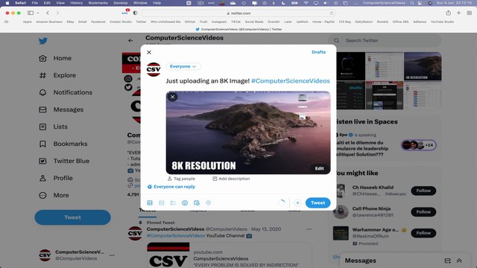The image size is (477, 268).
Task: Click the GIF icon in composer
Action: tap(162, 202)
